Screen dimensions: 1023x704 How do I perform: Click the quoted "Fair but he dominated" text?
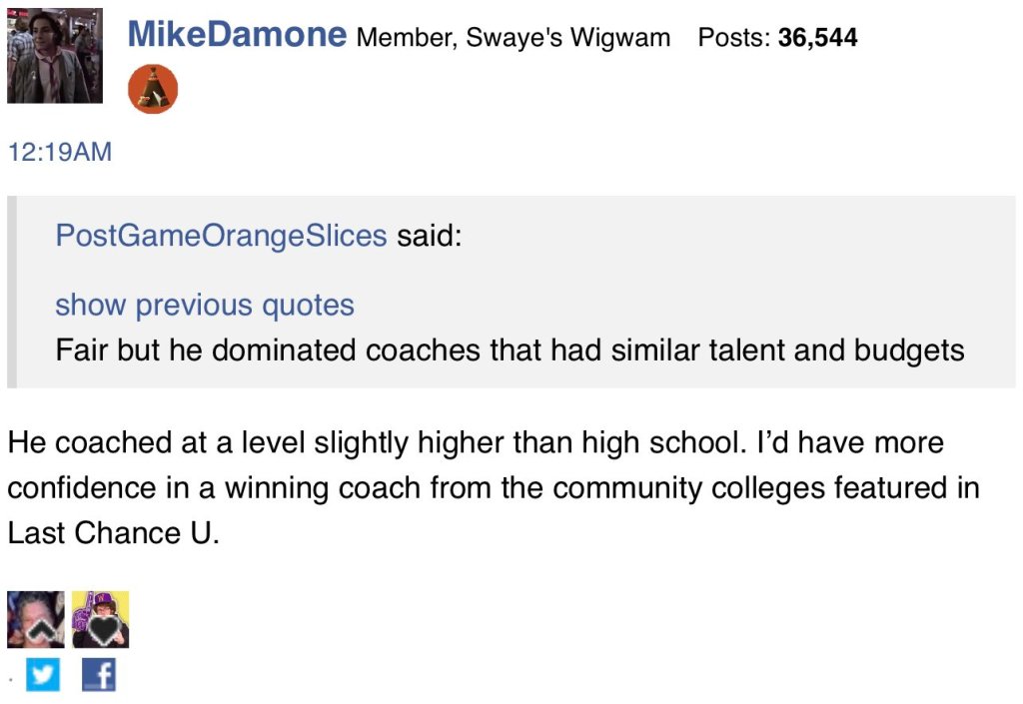510,351
